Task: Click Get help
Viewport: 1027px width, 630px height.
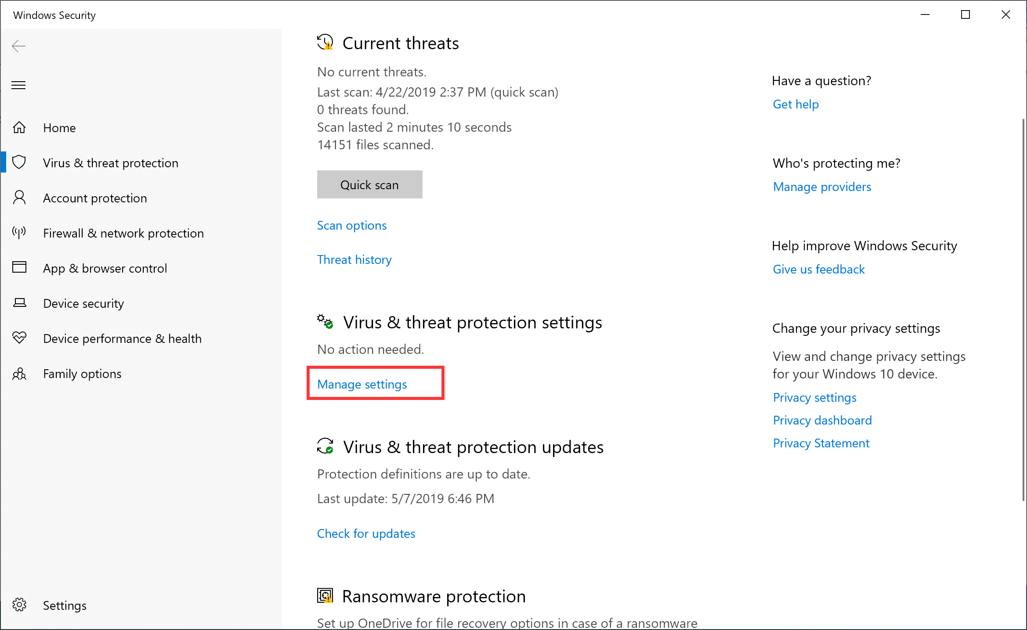Action: (x=796, y=104)
